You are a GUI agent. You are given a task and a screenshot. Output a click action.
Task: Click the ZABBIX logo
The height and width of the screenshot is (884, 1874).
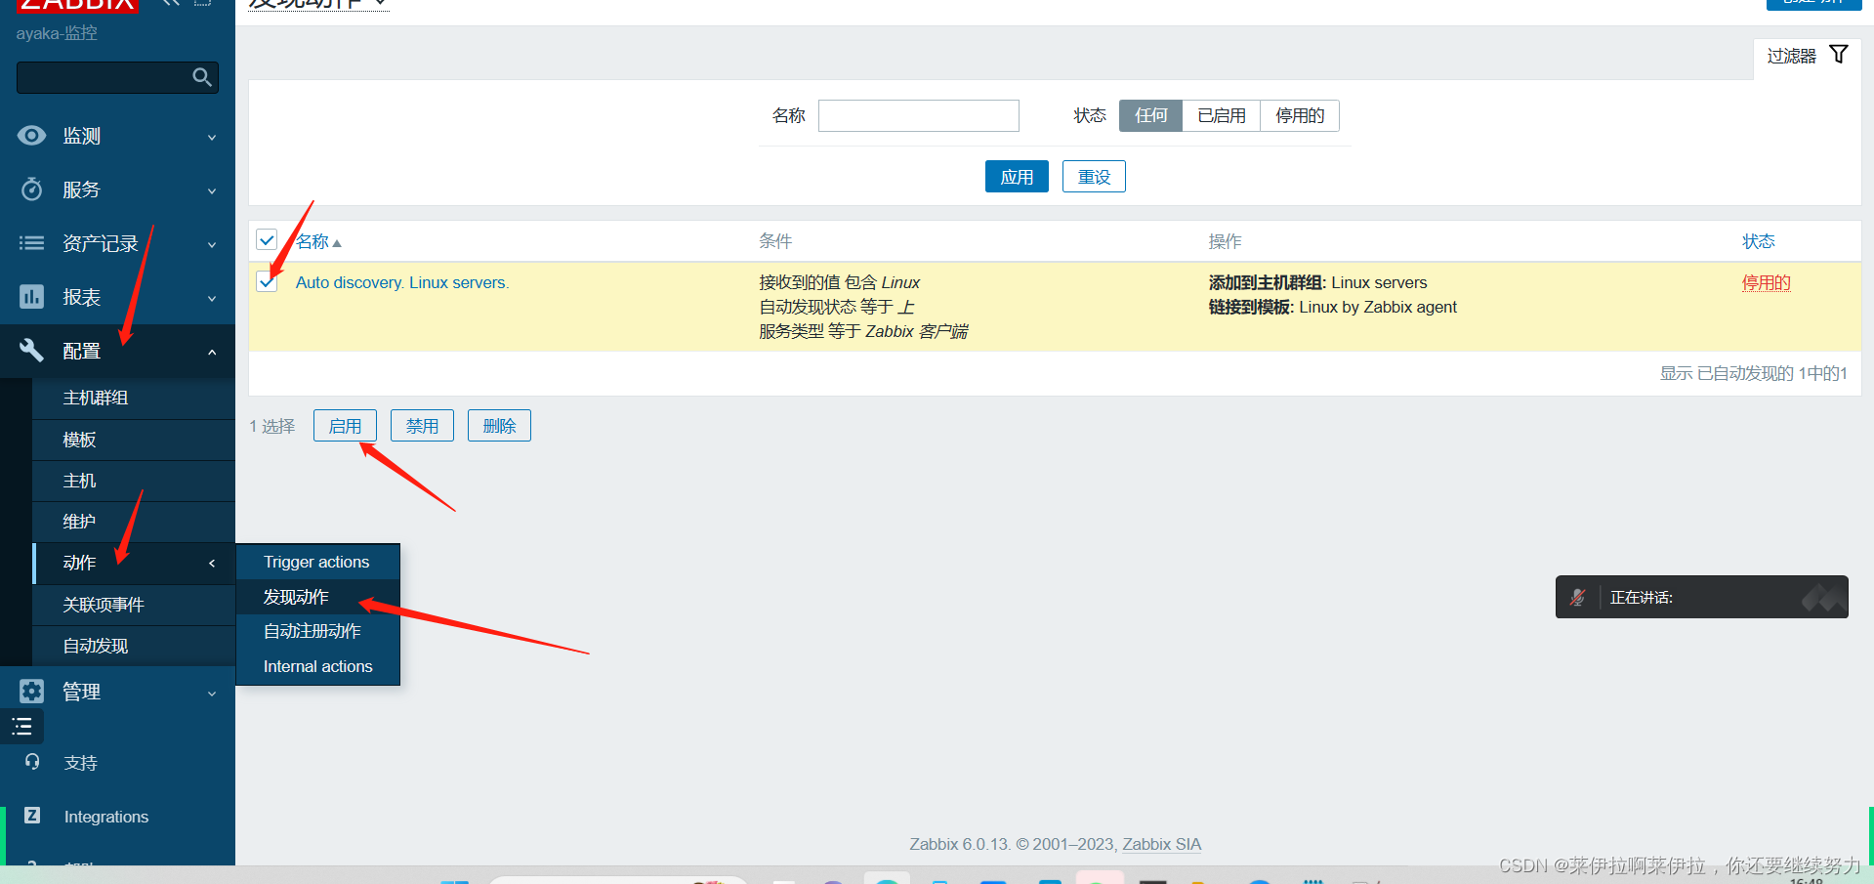coord(77,5)
